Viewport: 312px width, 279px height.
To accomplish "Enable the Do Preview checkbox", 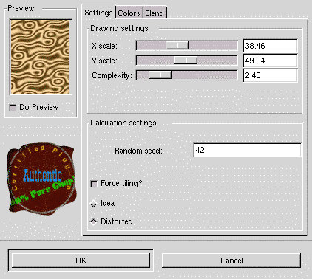I will coord(13,108).
